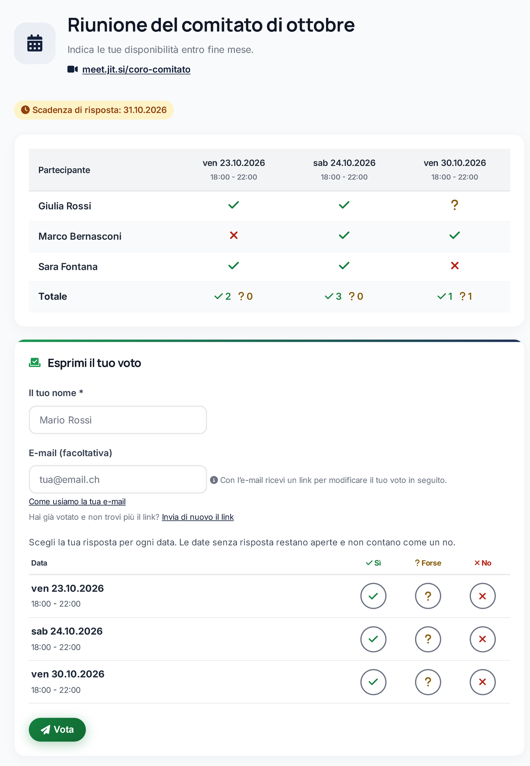Select 'Sì' for ven 23.10.2026 in the vote form
Image resolution: width=530 pixels, height=766 pixels.
[x=373, y=596]
